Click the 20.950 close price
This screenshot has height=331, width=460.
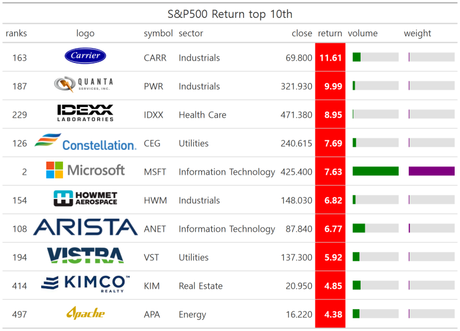click(299, 286)
